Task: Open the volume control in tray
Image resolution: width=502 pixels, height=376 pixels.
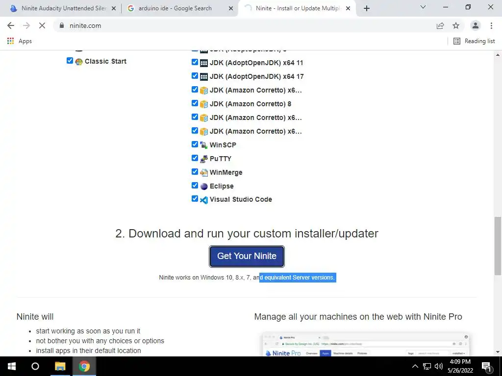Action: point(439,366)
